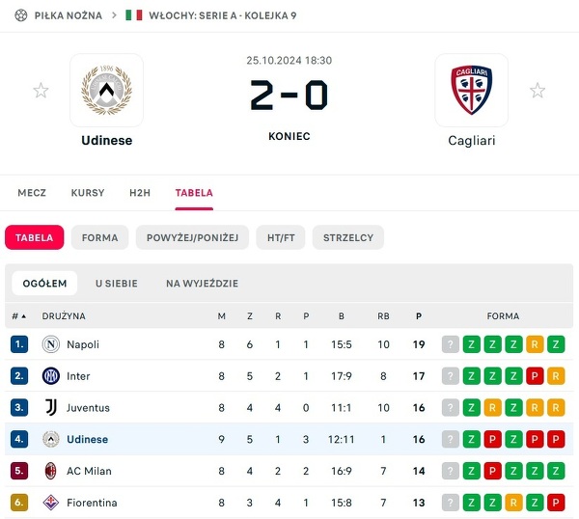Open the H2H tab
The image size is (579, 519).
point(140,193)
